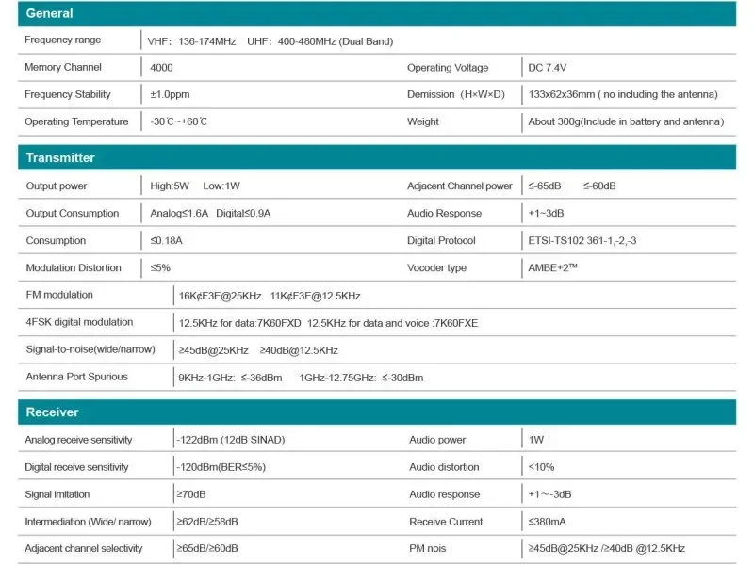Viewport: 754px width, 565px height.
Task: Click the 9KHz-1GHz: ≤-36dBm value
Action: (230, 379)
